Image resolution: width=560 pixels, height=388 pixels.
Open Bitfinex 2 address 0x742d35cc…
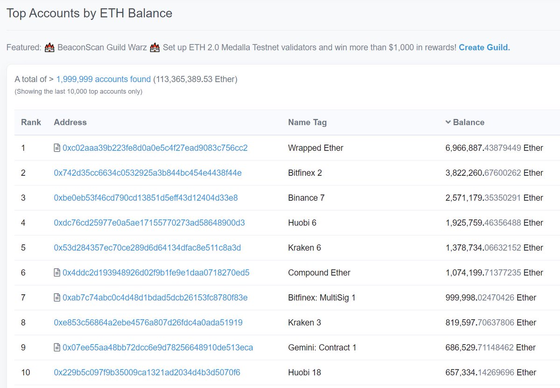point(148,173)
